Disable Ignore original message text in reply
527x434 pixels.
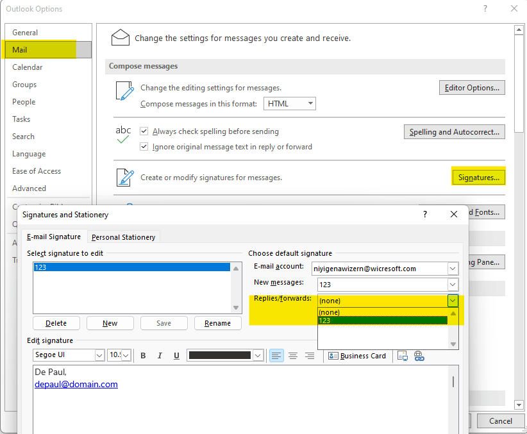[x=144, y=147]
